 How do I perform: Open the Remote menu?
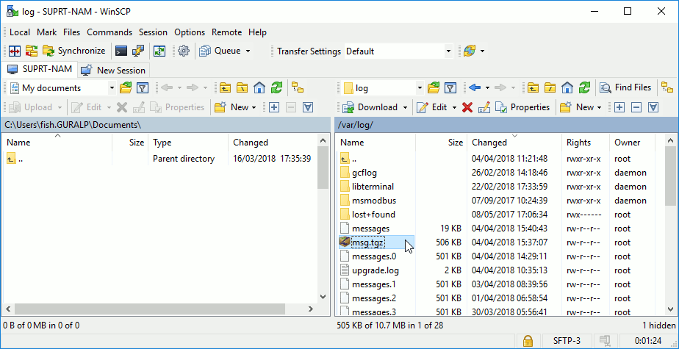pyautogui.click(x=226, y=32)
